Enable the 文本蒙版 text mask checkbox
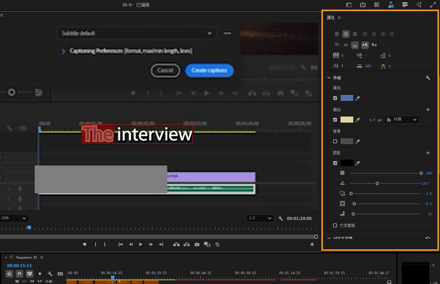440x284 pixels. click(335, 225)
